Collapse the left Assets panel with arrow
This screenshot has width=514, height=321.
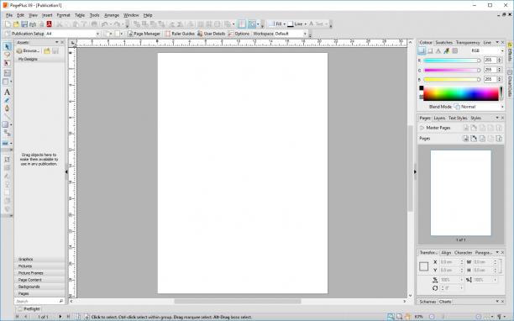[66, 171]
